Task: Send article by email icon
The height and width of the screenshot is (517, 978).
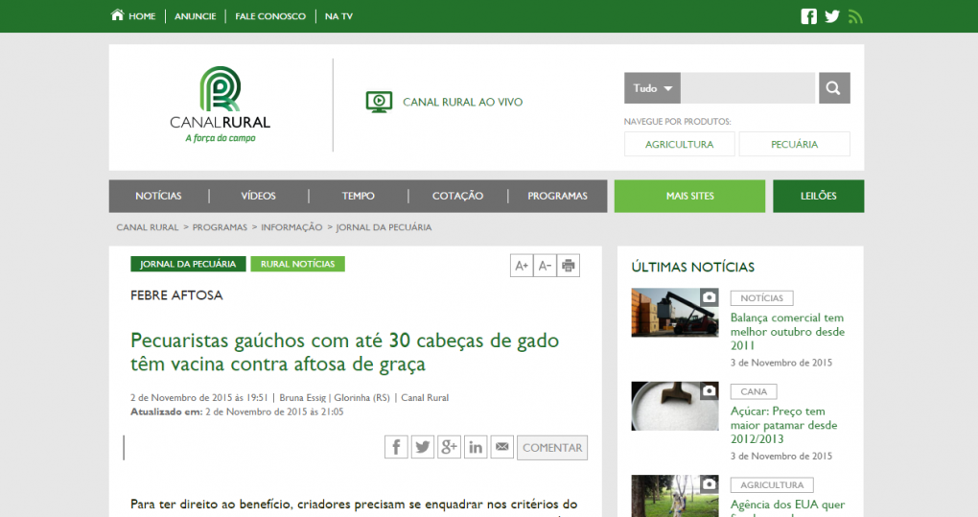Action: click(x=501, y=447)
